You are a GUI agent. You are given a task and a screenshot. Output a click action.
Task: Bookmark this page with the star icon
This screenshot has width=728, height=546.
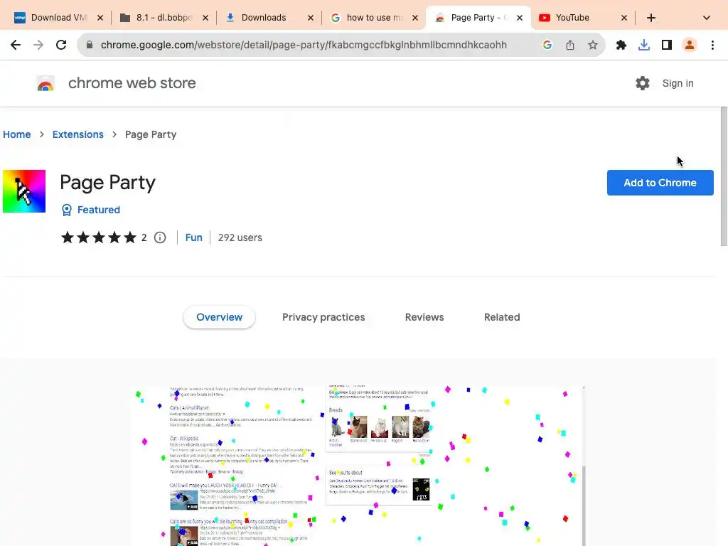(x=593, y=45)
